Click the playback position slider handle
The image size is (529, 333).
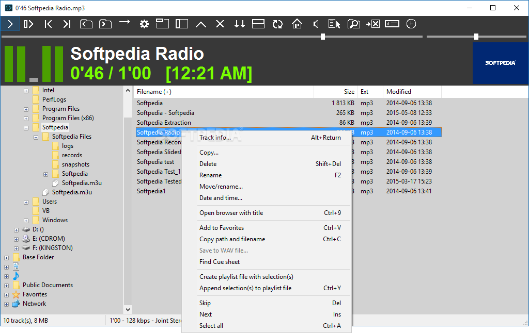[x=323, y=37]
